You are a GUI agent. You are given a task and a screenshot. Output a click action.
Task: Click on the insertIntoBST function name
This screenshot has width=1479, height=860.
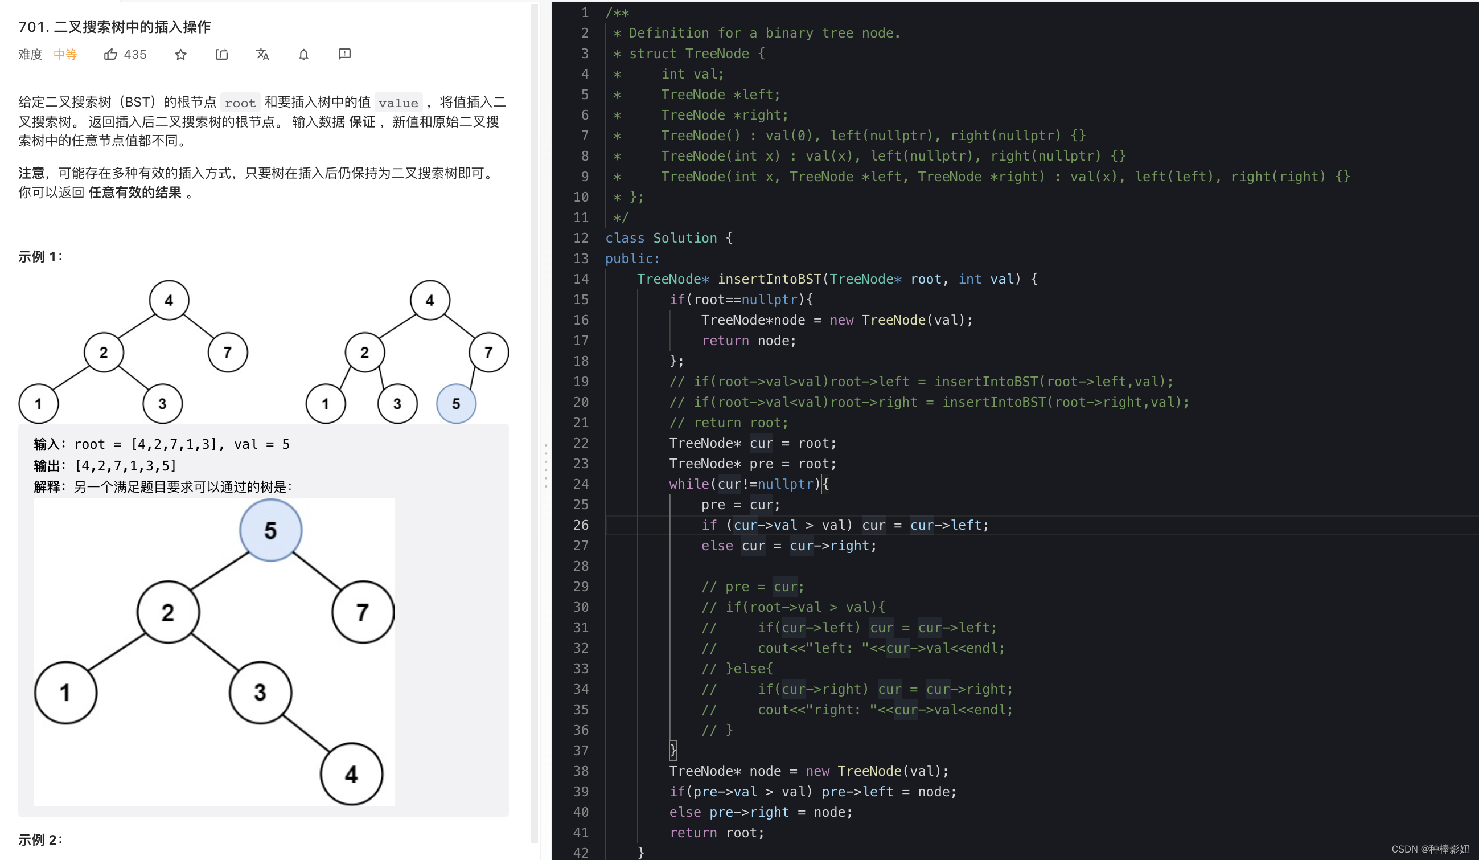pyautogui.click(x=770, y=279)
